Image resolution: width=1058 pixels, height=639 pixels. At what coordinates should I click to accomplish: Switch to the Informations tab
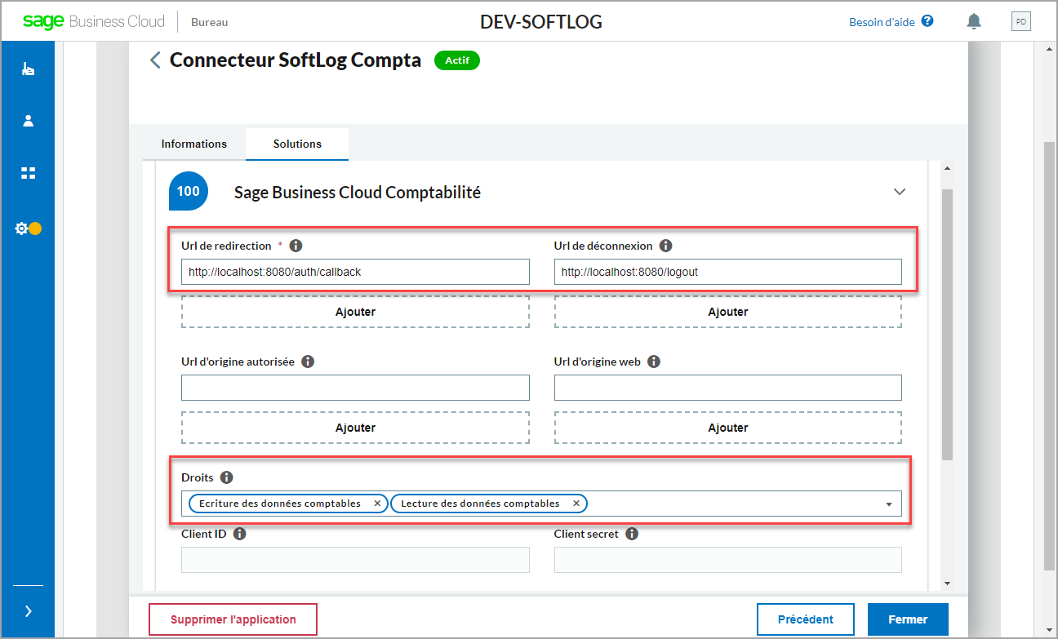click(194, 144)
